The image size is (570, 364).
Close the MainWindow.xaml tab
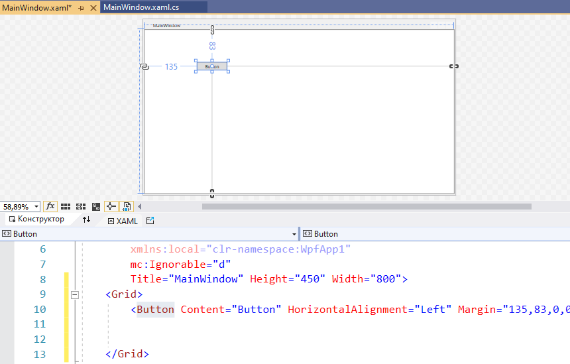tap(92, 7)
